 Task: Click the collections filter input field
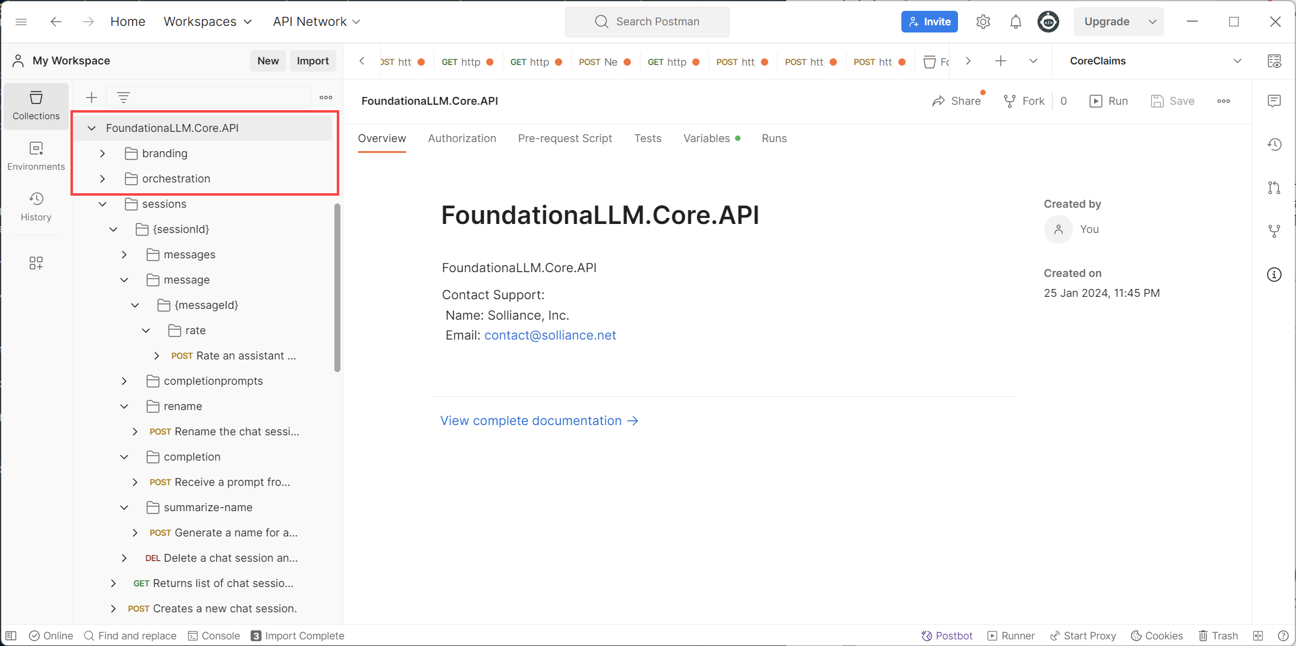pos(208,98)
